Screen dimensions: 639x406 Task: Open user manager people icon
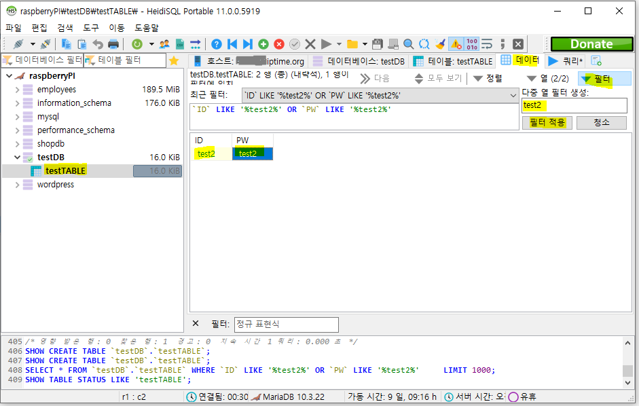[164, 44]
